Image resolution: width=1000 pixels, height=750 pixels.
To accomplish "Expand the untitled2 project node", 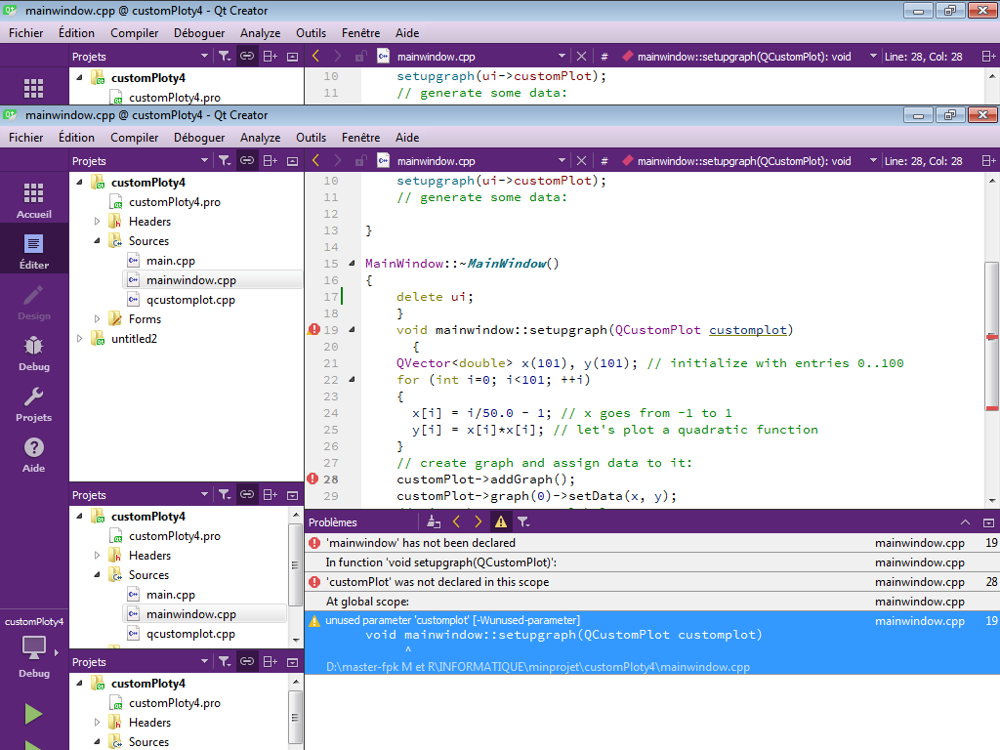I will (80, 339).
